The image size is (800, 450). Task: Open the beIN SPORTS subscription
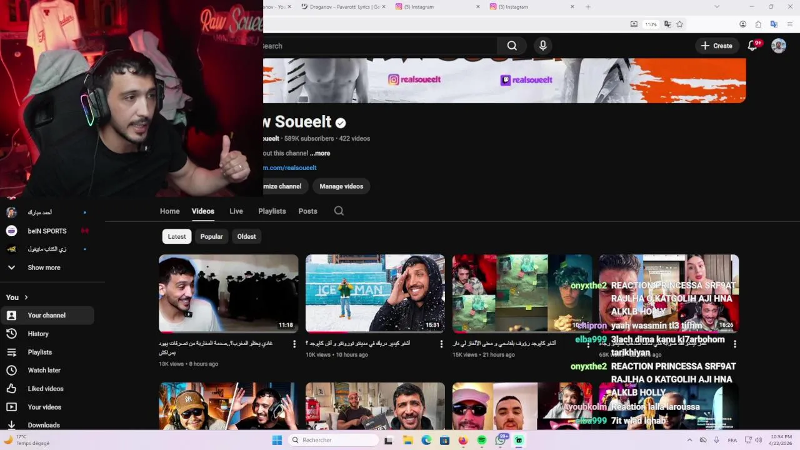pos(47,231)
